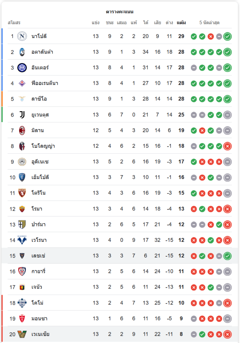Screen dimensions: 240x343
Task: Sort table by แต้ม points column
Action: pos(181,23)
